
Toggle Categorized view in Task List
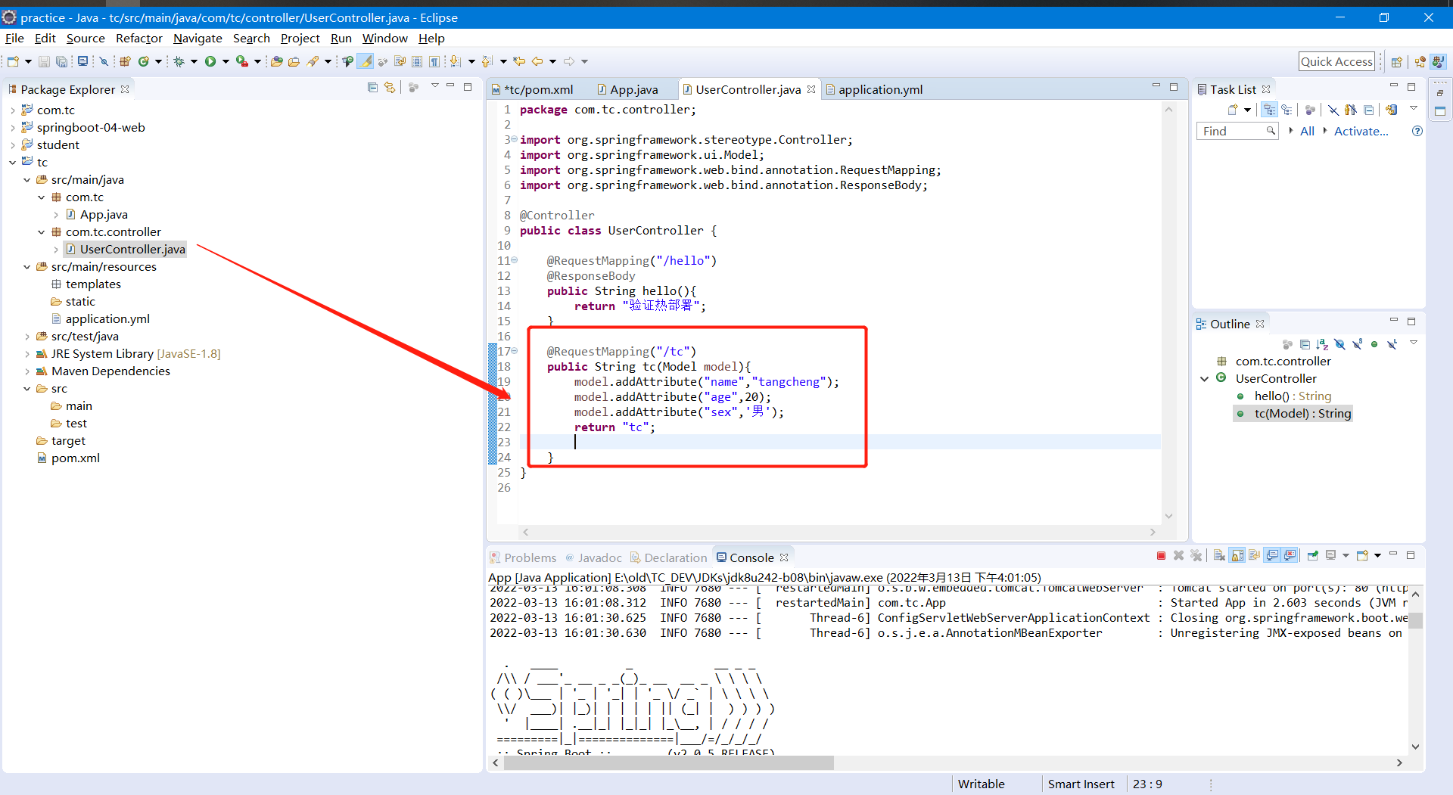(x=1269, y=110)
